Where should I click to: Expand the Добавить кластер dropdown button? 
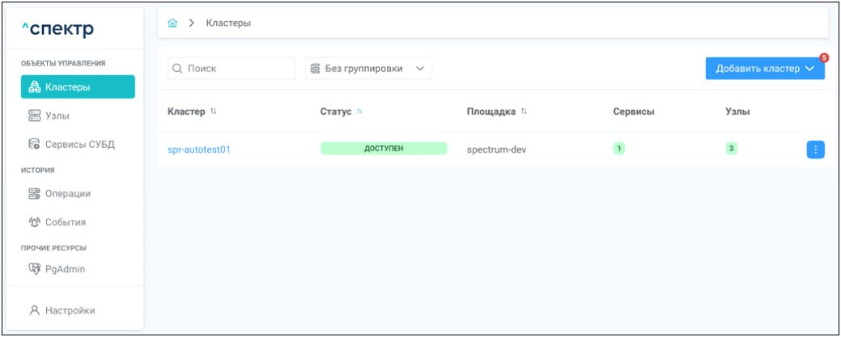765,69
